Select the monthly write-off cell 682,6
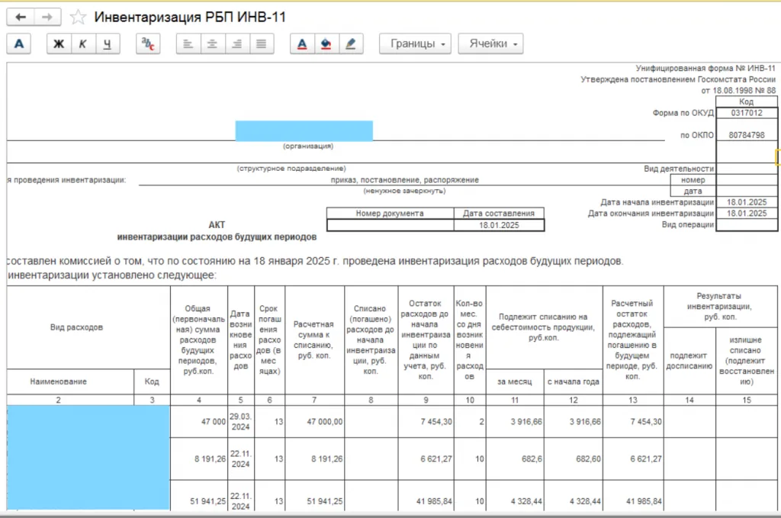The height and width of the screenshot is (518, 781). point(515,458)
